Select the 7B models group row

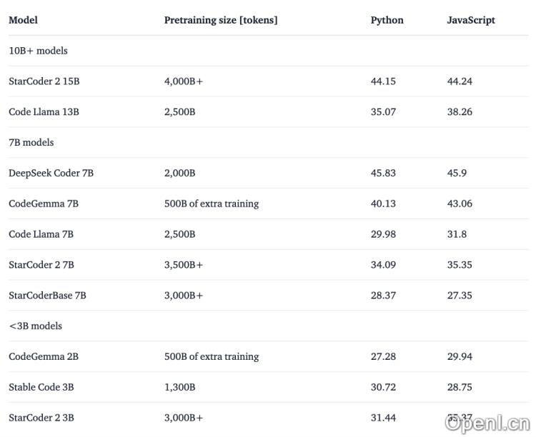[31, 142]
